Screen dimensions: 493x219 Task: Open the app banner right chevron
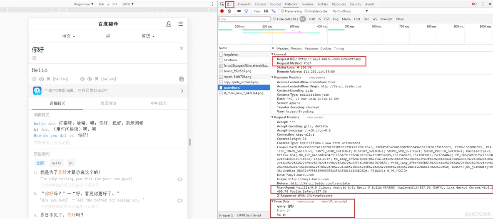[x=182, y=91]
